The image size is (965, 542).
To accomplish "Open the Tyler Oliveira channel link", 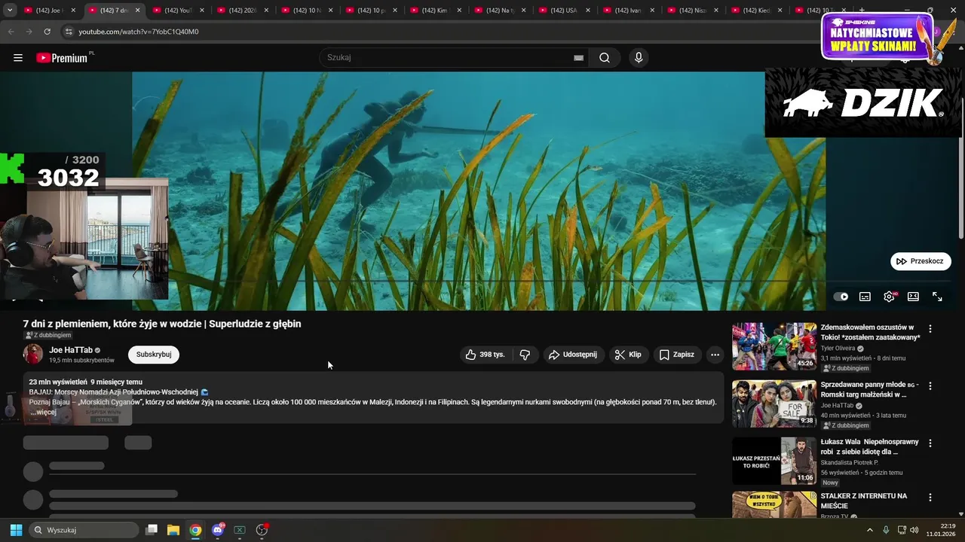I will [x=837, y=349].
